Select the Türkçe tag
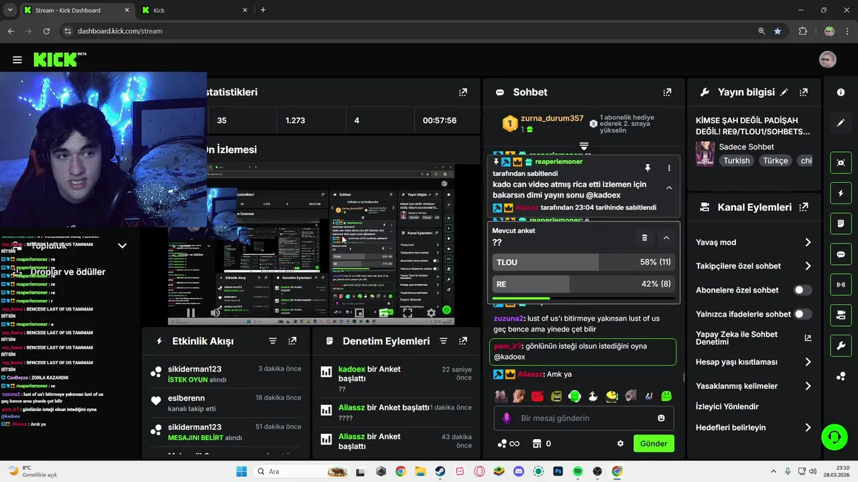This screenshot has width=858, height=482. (776, 161)
